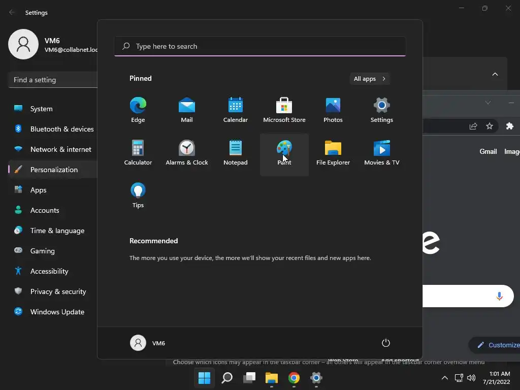Screen dimensions: 520x390
Task: Click the Find a setting field
Action: click(x=53, y=80)
